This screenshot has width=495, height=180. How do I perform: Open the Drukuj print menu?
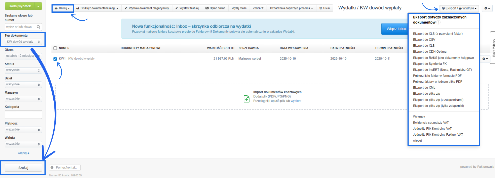[x=62, y=8]
